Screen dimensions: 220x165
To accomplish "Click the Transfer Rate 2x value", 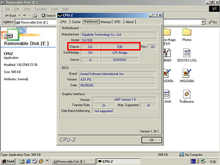I will click(x=104, y=105).
